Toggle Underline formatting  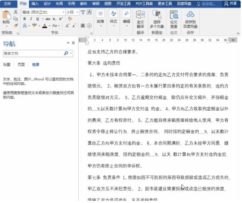click(37, 19)
